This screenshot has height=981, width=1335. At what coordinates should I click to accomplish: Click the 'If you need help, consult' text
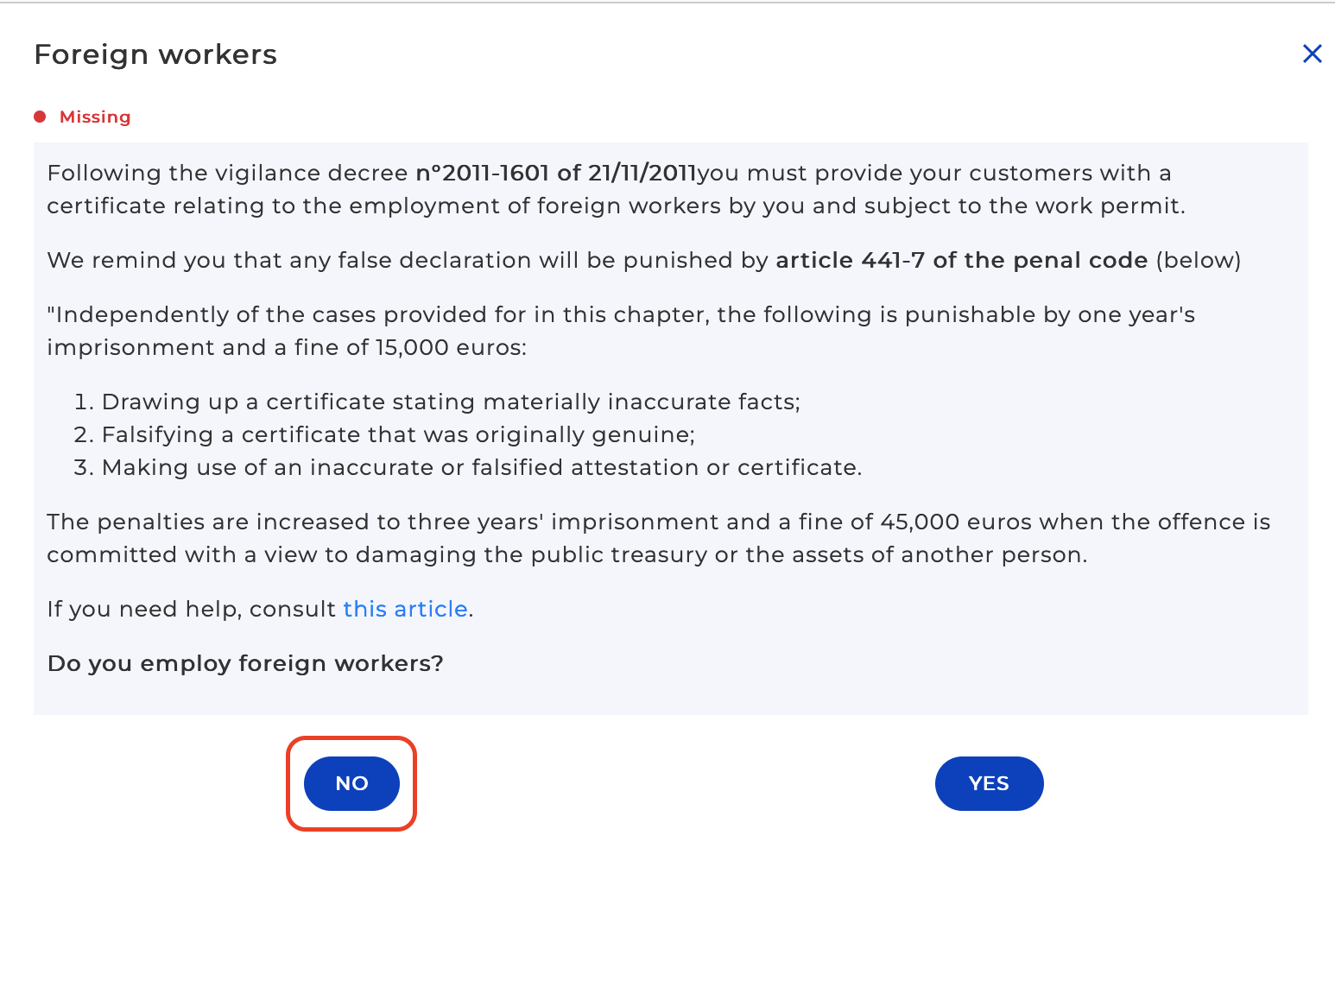click(192, 609)
